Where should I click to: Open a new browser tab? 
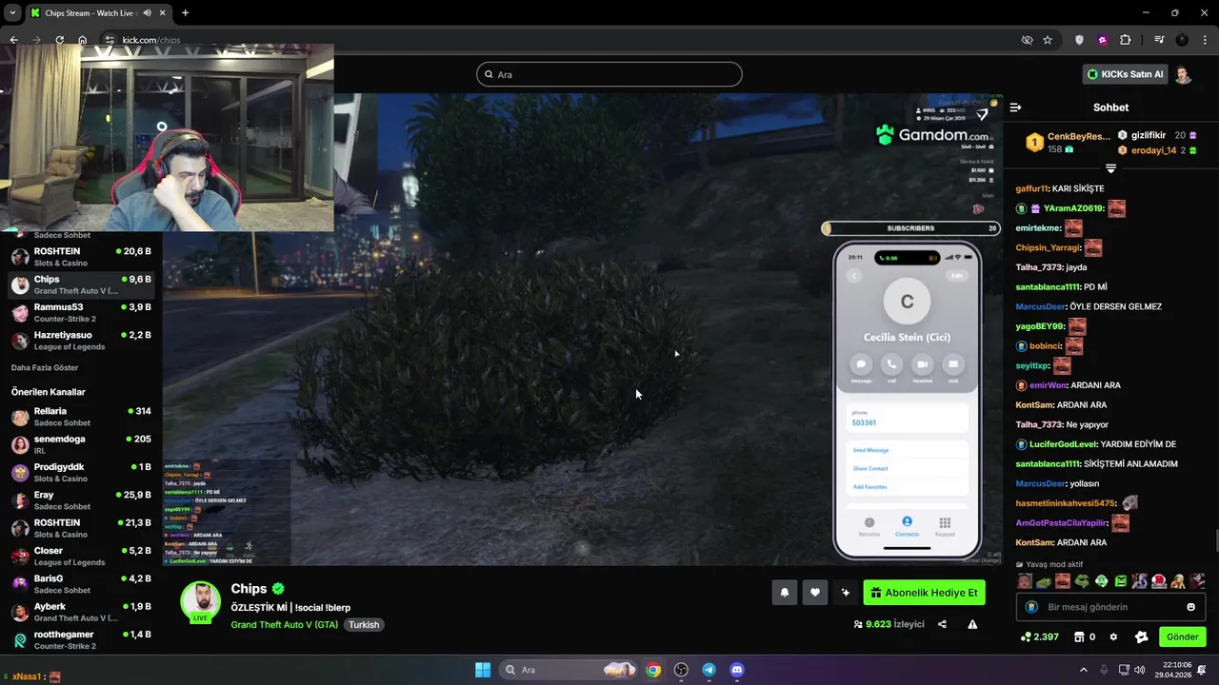[x=185, y=13]
